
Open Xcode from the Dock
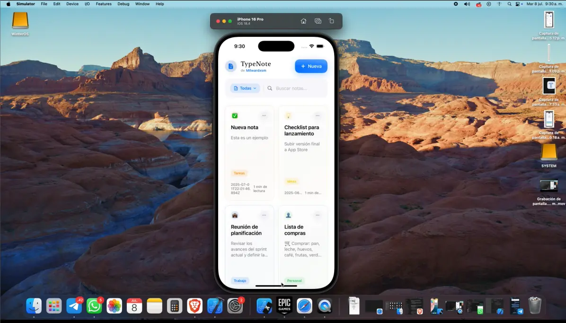(x=215, y=306)
